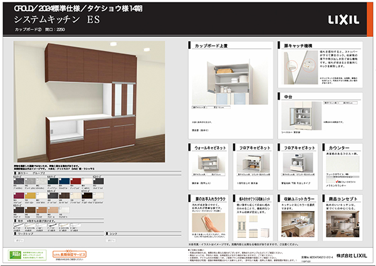The height and width of the screenshot is (266, 376).
Task: Click the カップボード② 間口：2250 subtitle
Action: click(x=40, y=29)
